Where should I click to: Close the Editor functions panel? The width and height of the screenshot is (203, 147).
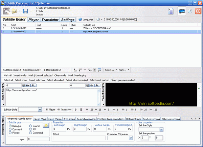[x=3, y=143]
